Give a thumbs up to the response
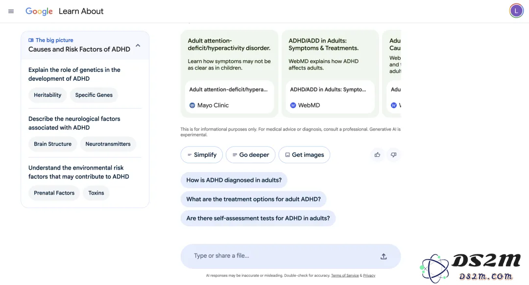This screenshot has height=285, width=529. point(377,154)
